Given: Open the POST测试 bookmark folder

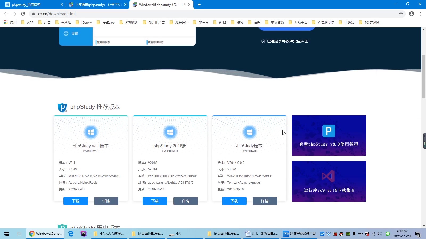Looking at the screenshot, I should click(x=369, y=22).
